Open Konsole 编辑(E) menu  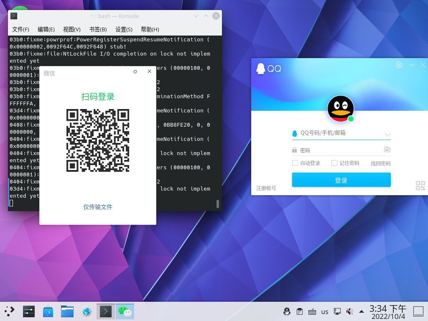[46, 30]
